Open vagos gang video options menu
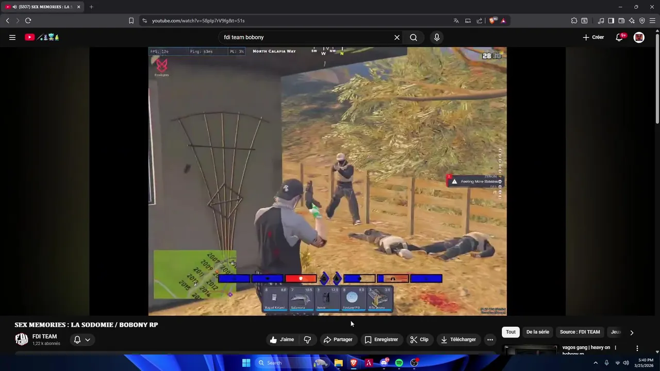The height and width of the screenshot is (371, 660). pyautogui.click(x=637, y=348)
